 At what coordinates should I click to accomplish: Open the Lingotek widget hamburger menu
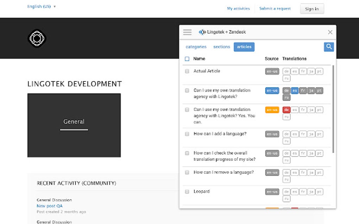[x=187, y=32]
